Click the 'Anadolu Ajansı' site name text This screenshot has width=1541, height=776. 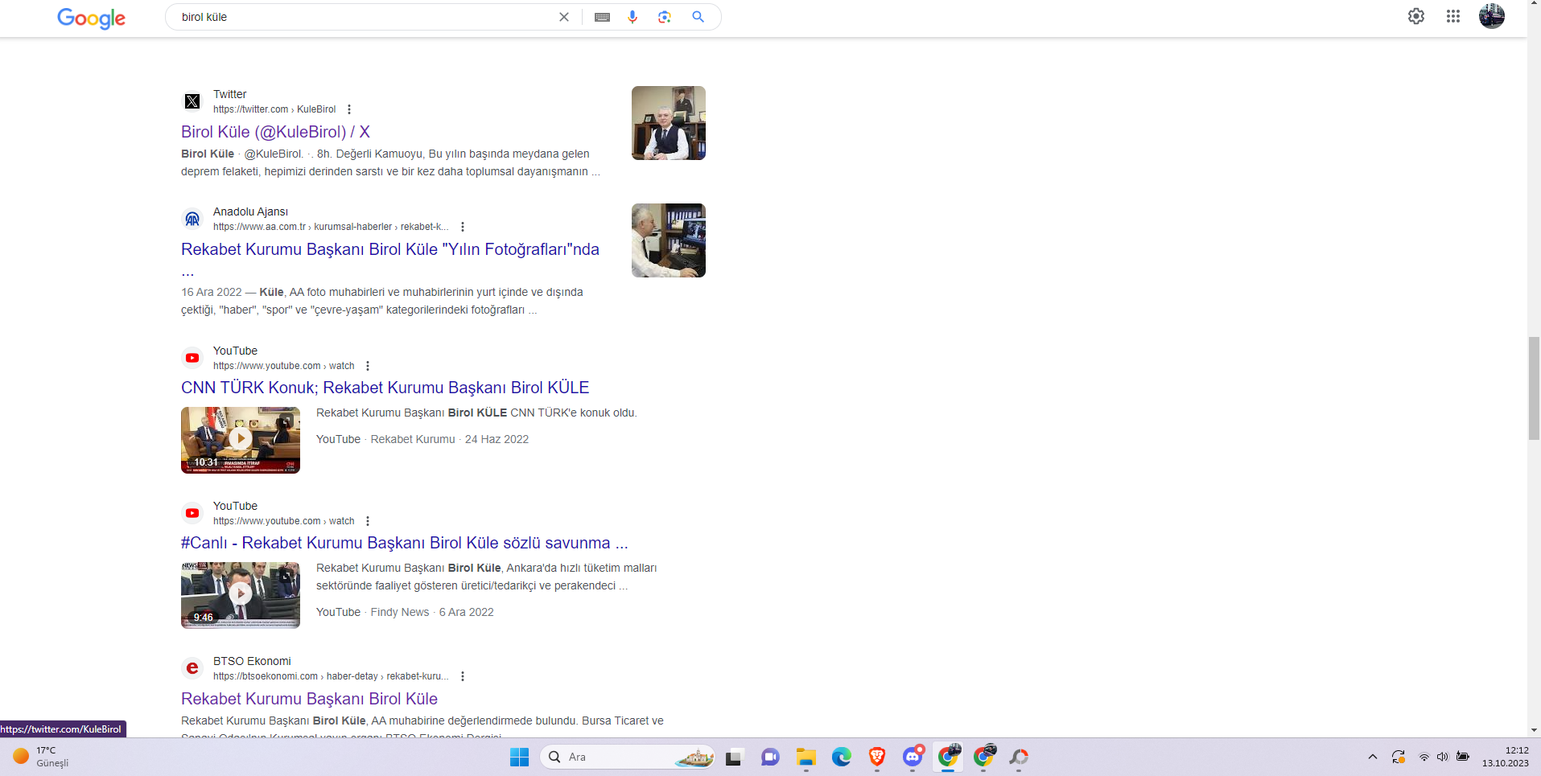point(250,211)
